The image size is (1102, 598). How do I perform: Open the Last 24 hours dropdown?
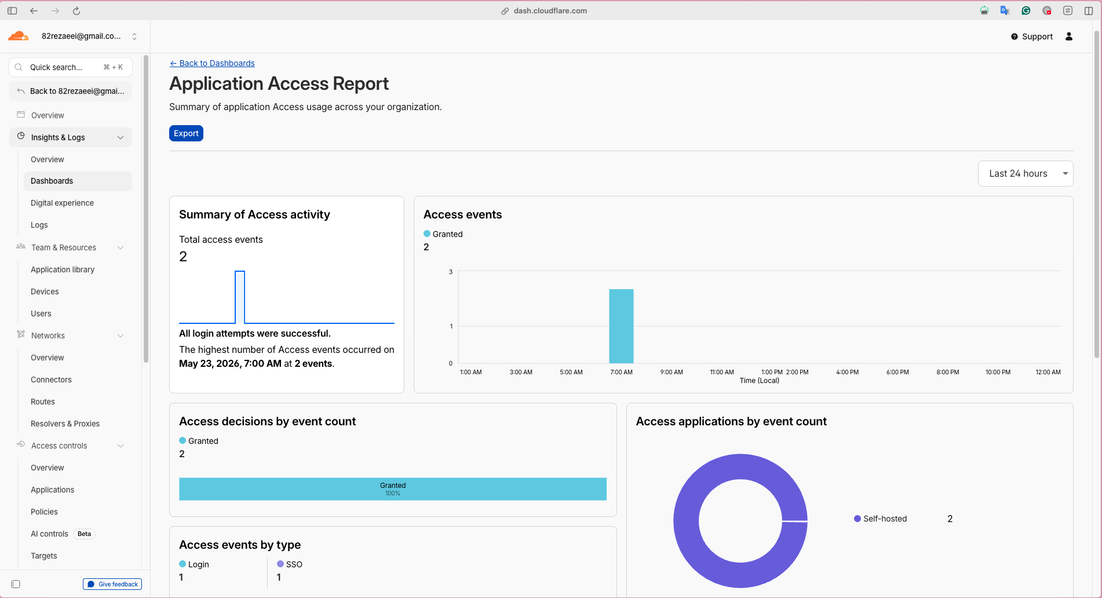1026,174
